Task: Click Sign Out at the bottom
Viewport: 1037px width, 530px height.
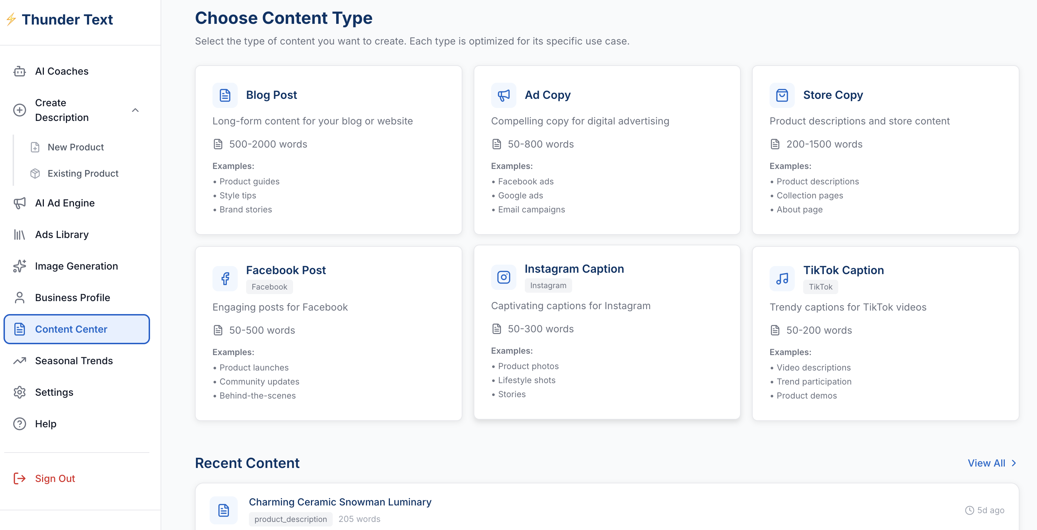Action: pos(55,478)
